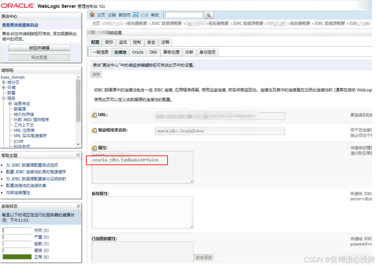The image size is (376, 266).
Task: Open the 加密连接属性 help link
Action: (x=19, y=192)
